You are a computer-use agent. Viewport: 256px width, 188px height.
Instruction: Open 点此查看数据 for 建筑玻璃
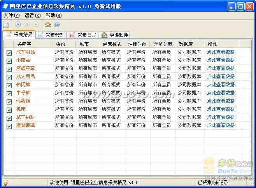click(221, 125)
